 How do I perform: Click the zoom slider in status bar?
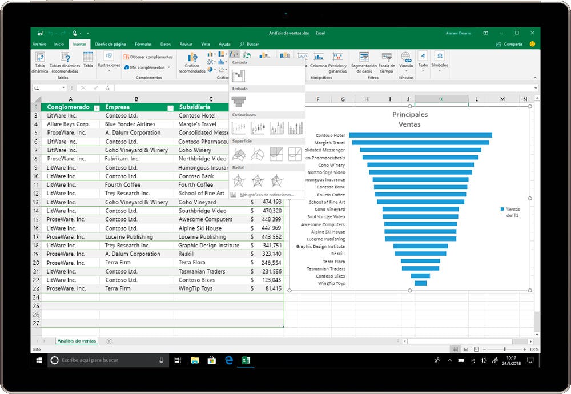click(504, 349)
